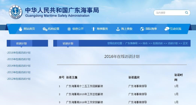The image size is (196, 105).
Task: Open 2014年在线访谈计划 sidebar link
Action: (x=19, y=66)
